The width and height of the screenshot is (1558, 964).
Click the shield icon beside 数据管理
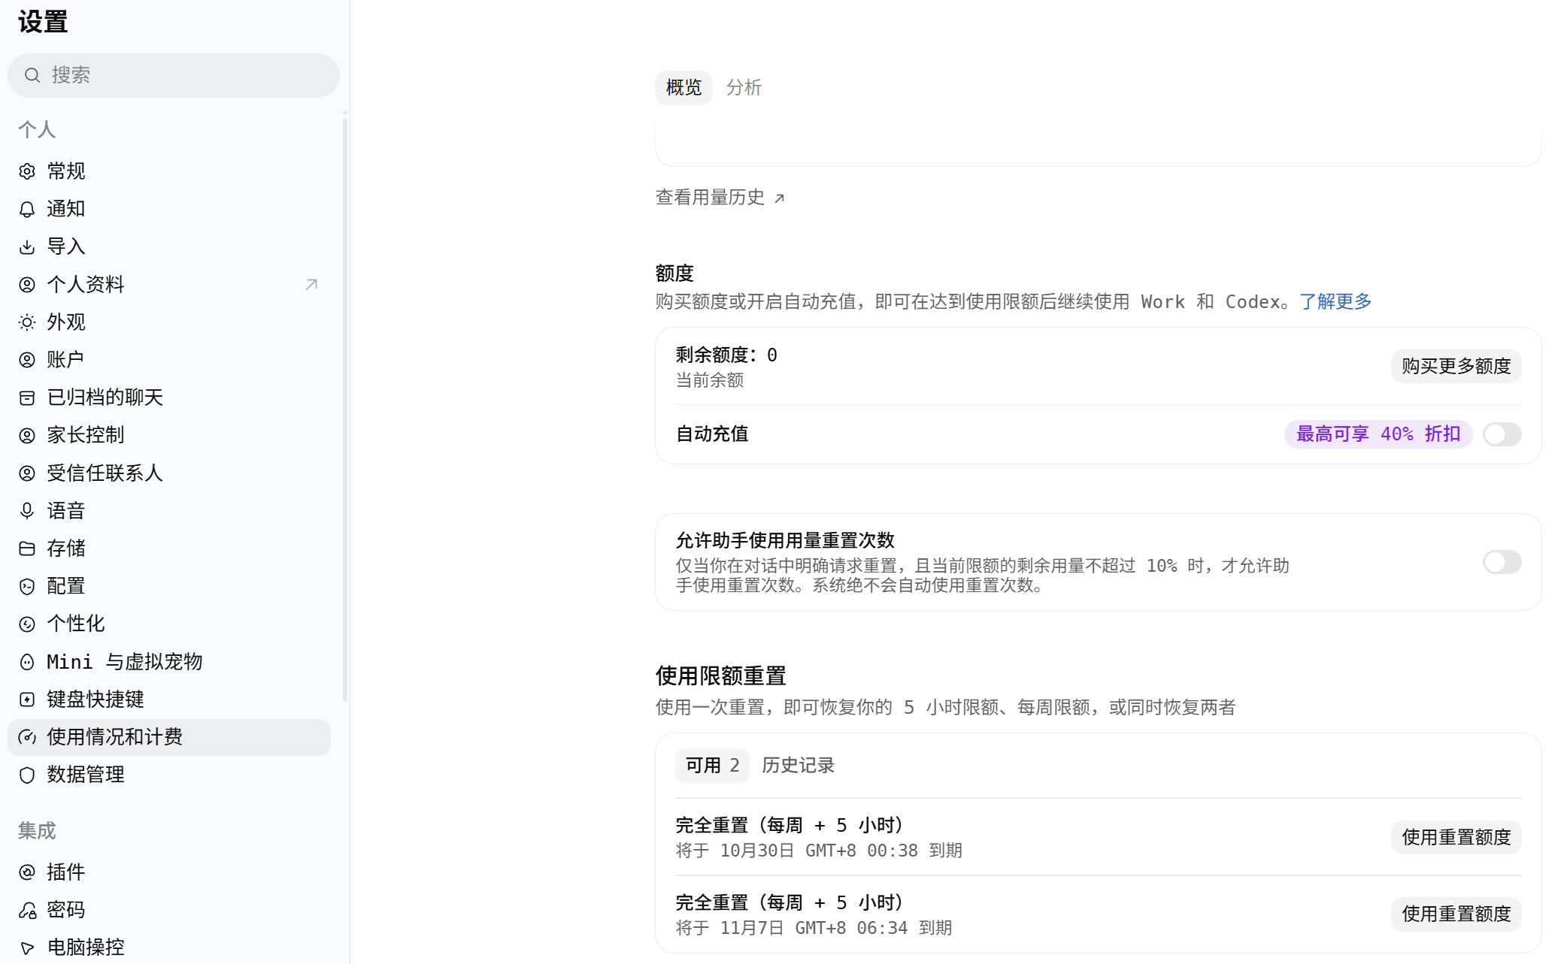coord(27,775)
